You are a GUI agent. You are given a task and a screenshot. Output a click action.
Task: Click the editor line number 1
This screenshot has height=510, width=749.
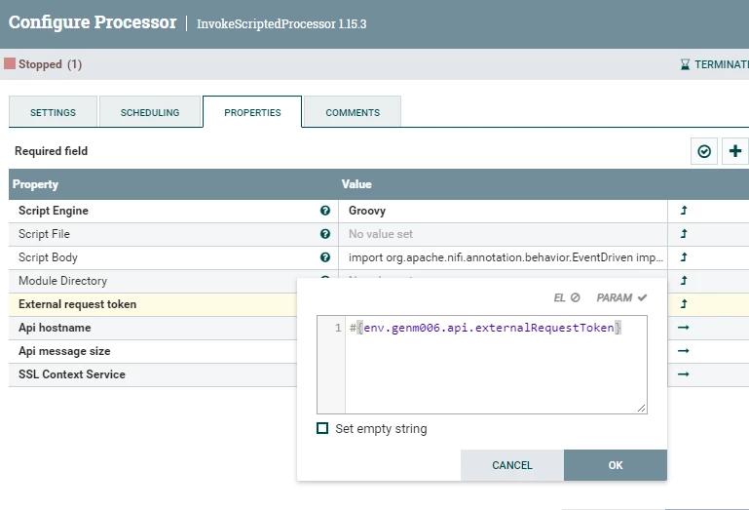click(338, 328)
